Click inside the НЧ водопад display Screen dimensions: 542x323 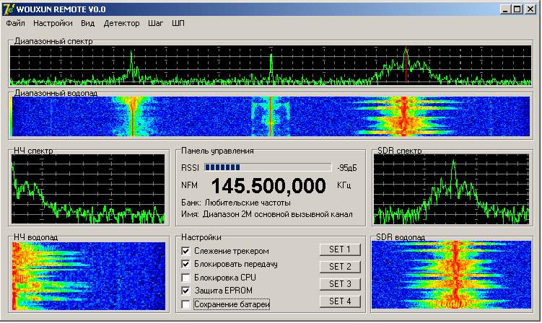tap(89, 276)
